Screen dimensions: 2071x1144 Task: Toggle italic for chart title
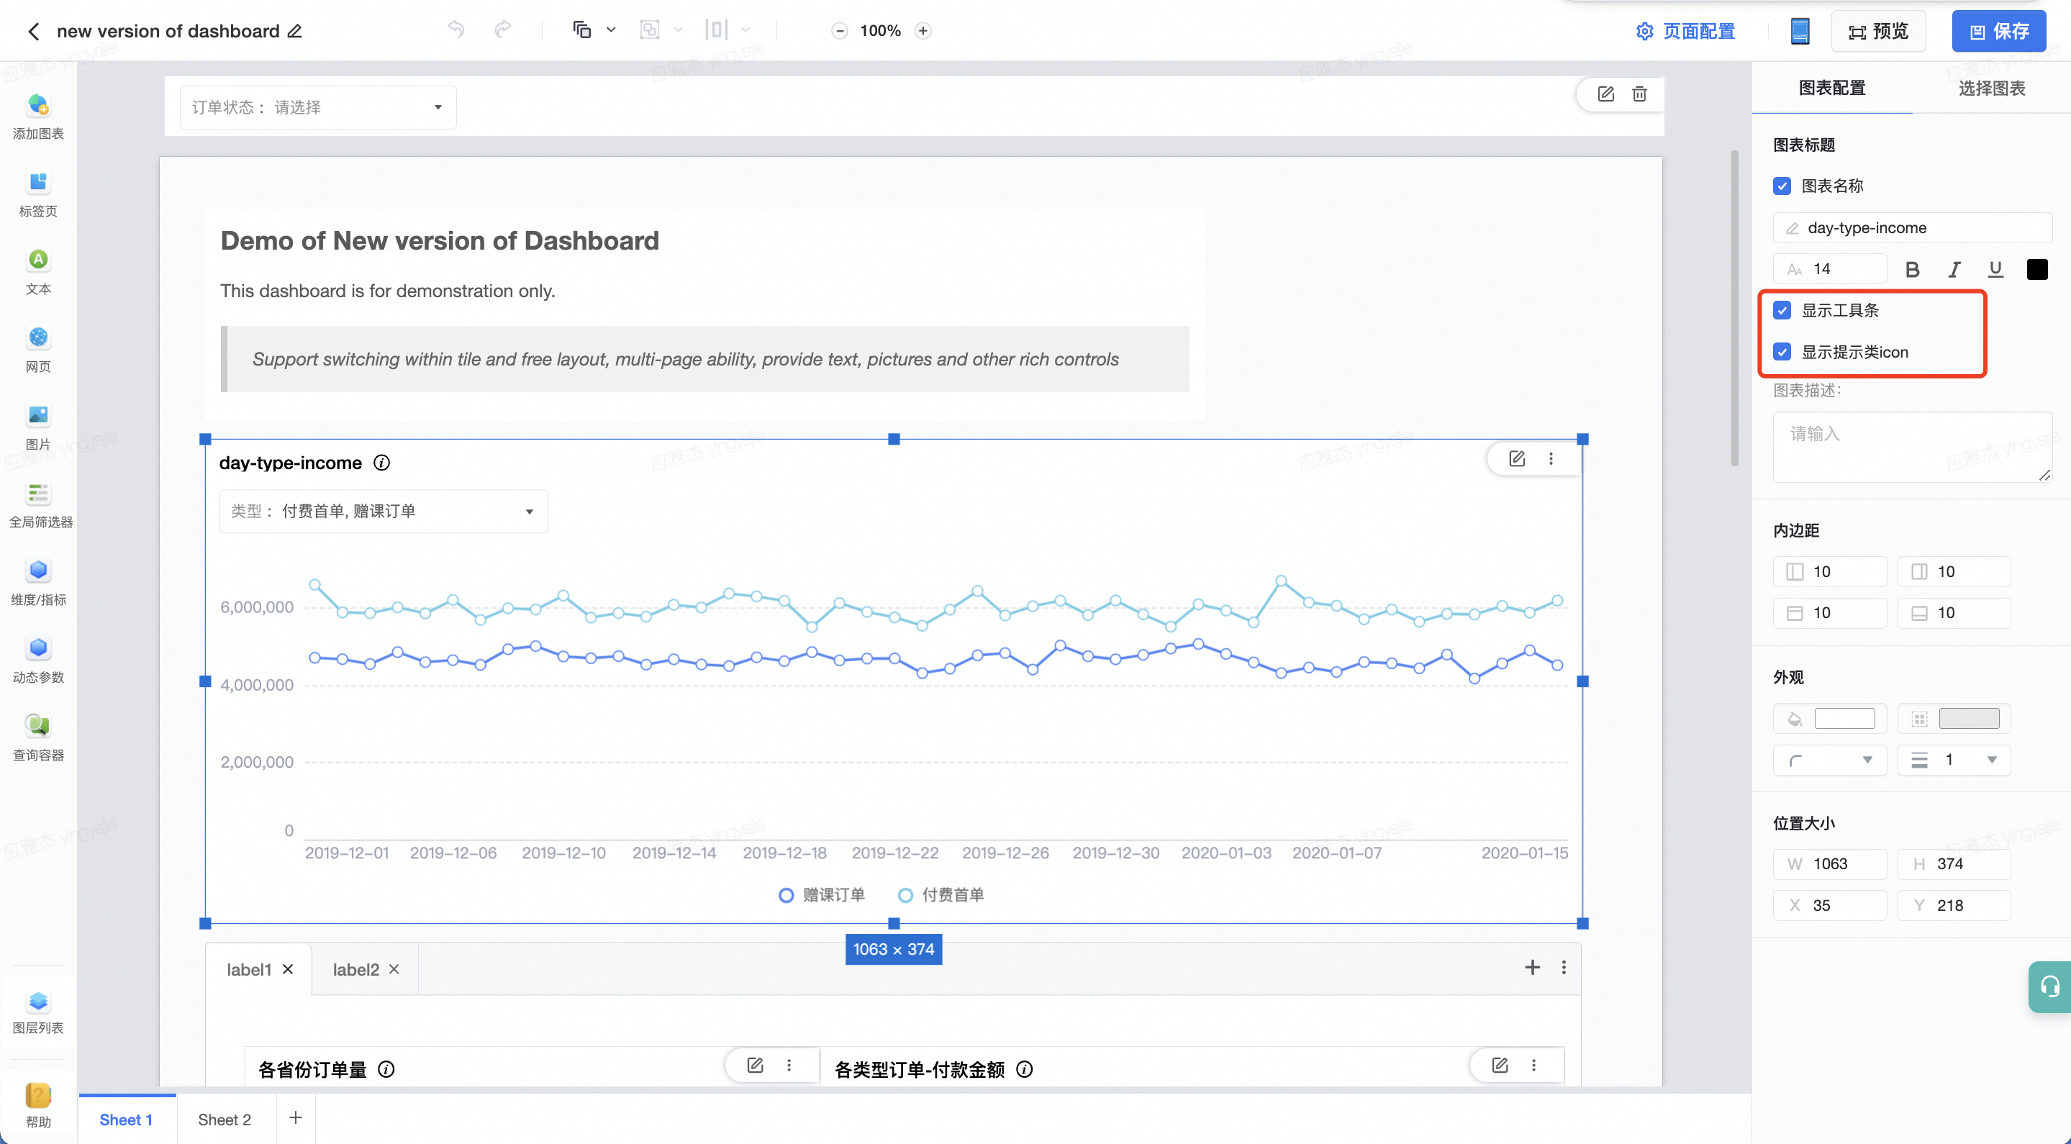pyautogui.click(x=1954, y=269)
